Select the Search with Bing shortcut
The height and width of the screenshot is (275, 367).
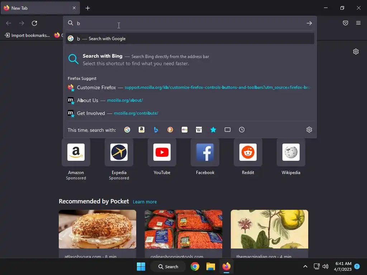190,60
